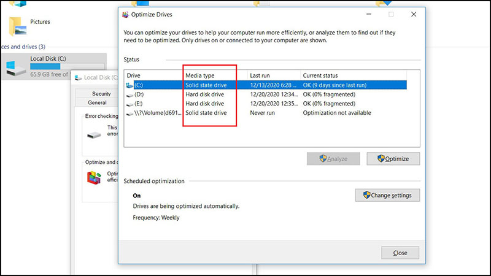This screenshot has height=276, width=491.
Task: Click the Optimize Drives title bar icon
Action: [126, 14]
